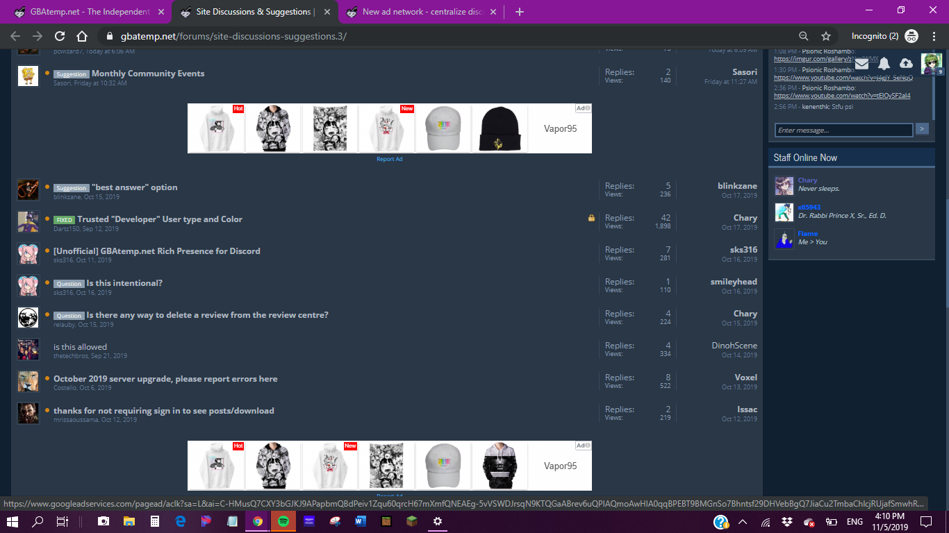Open the Windows Start menu
Image resolution: width=949 pixels, height=533 pixels.
13,521
